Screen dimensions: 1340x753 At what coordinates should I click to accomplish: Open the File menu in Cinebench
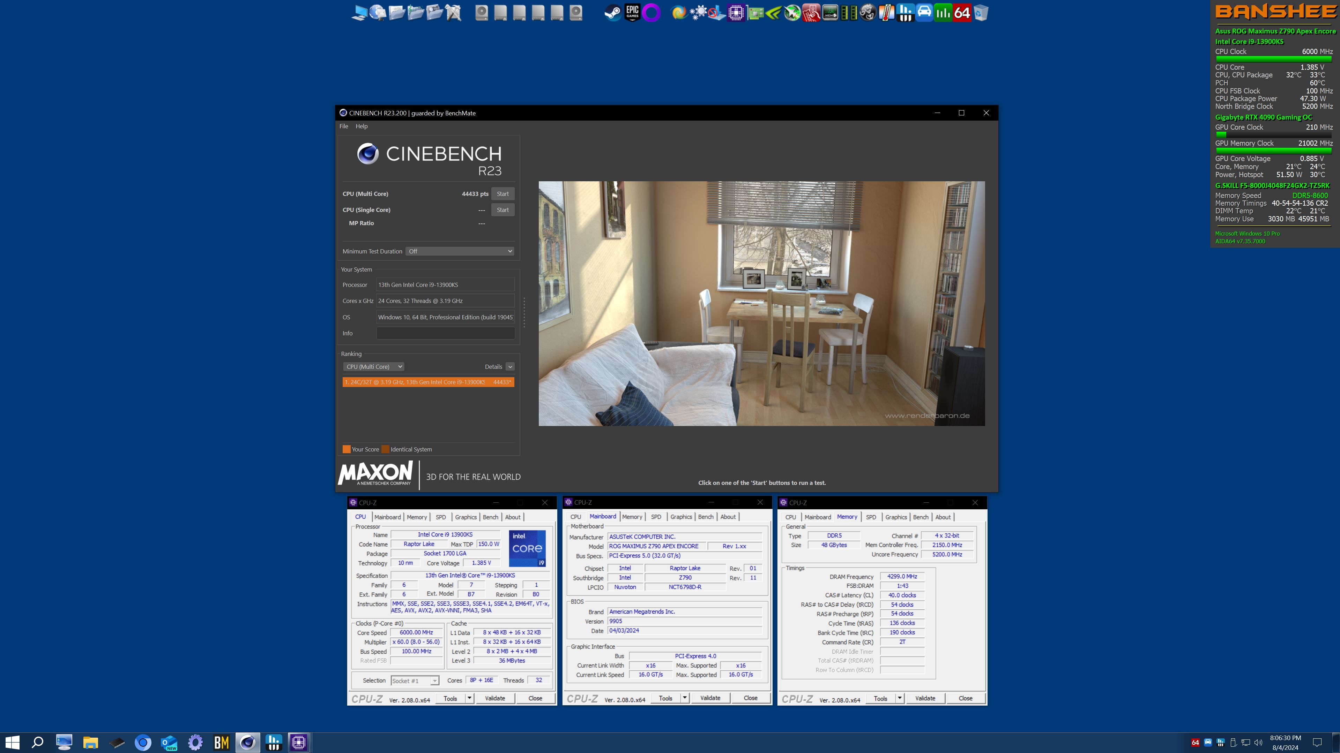click(x=344, y=126)
